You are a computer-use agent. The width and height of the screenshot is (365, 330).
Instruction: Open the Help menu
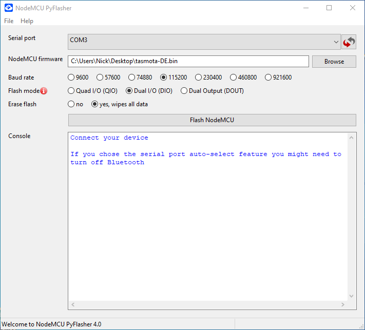click(x=27, y=21)
